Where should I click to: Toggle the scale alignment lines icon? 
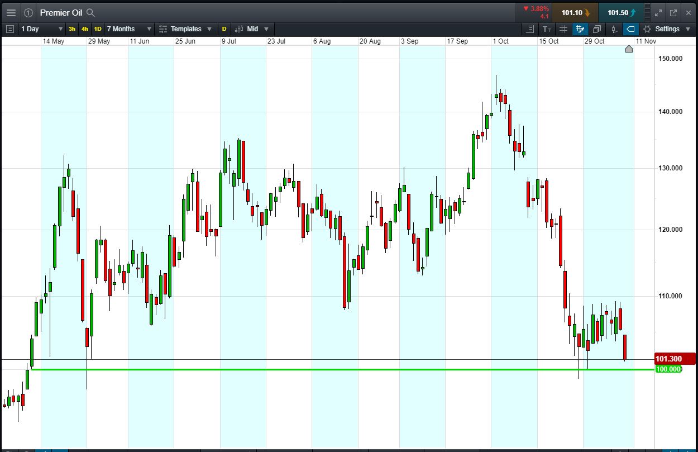530,28
